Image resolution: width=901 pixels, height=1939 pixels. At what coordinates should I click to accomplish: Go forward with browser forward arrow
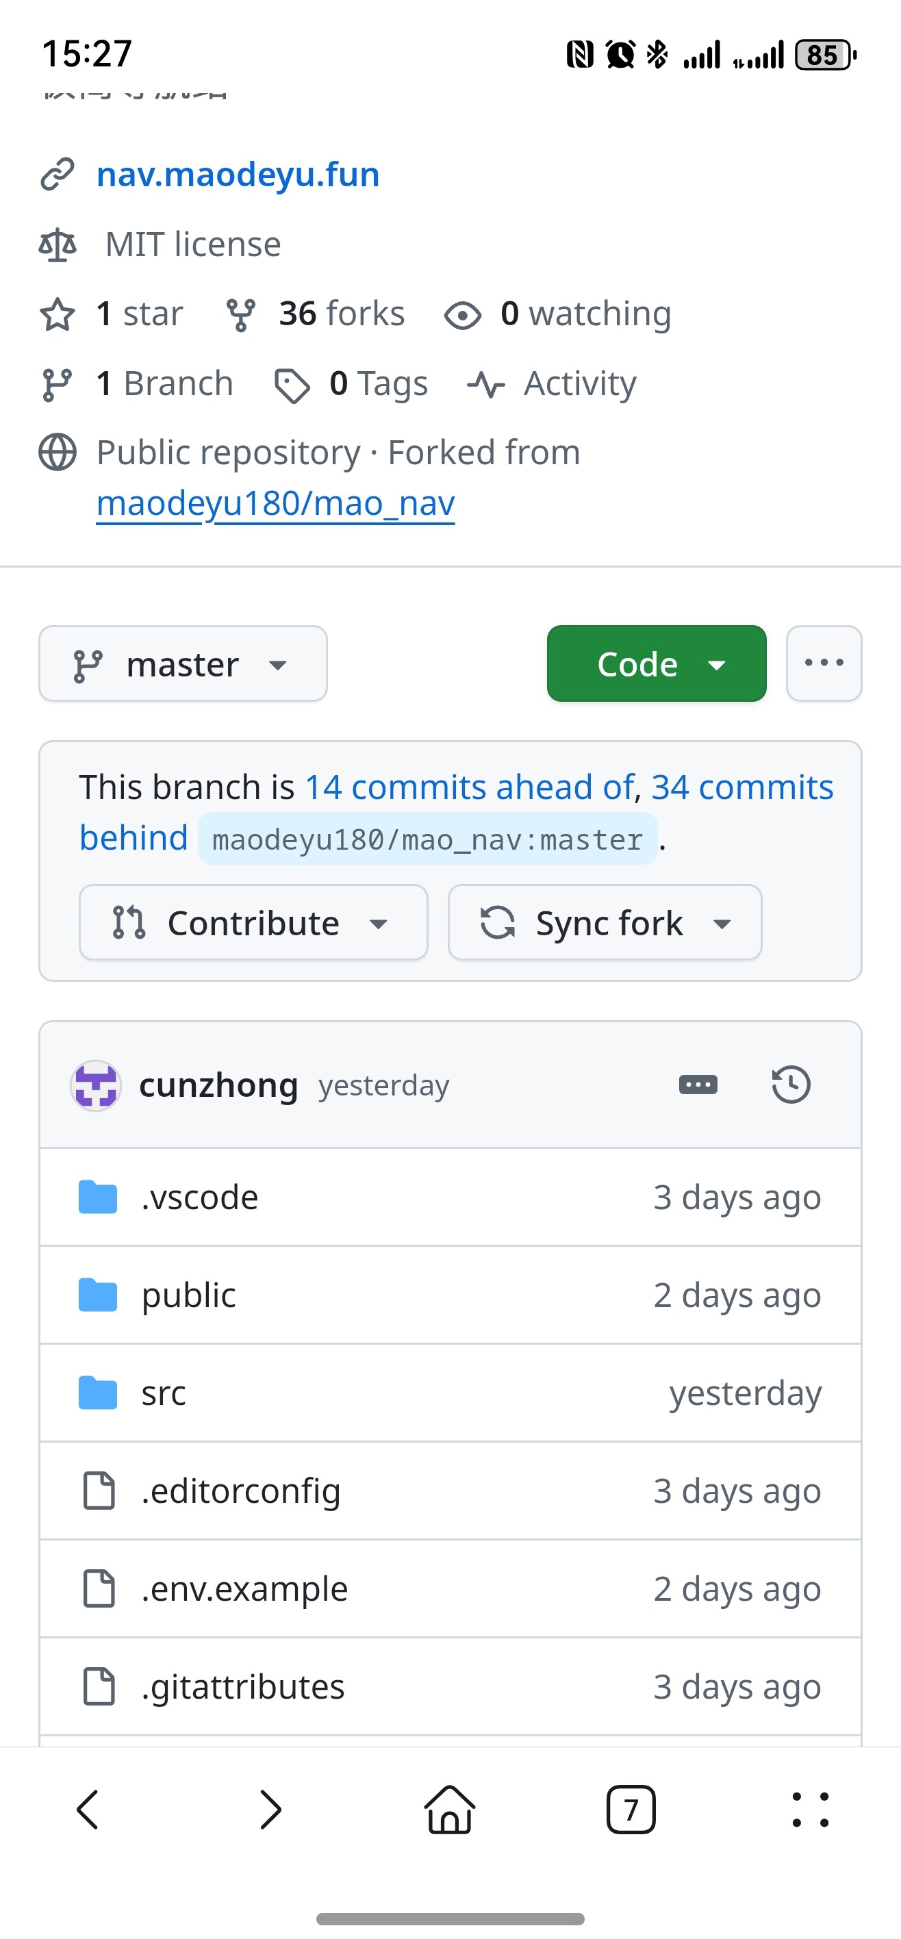point(270,1809)
